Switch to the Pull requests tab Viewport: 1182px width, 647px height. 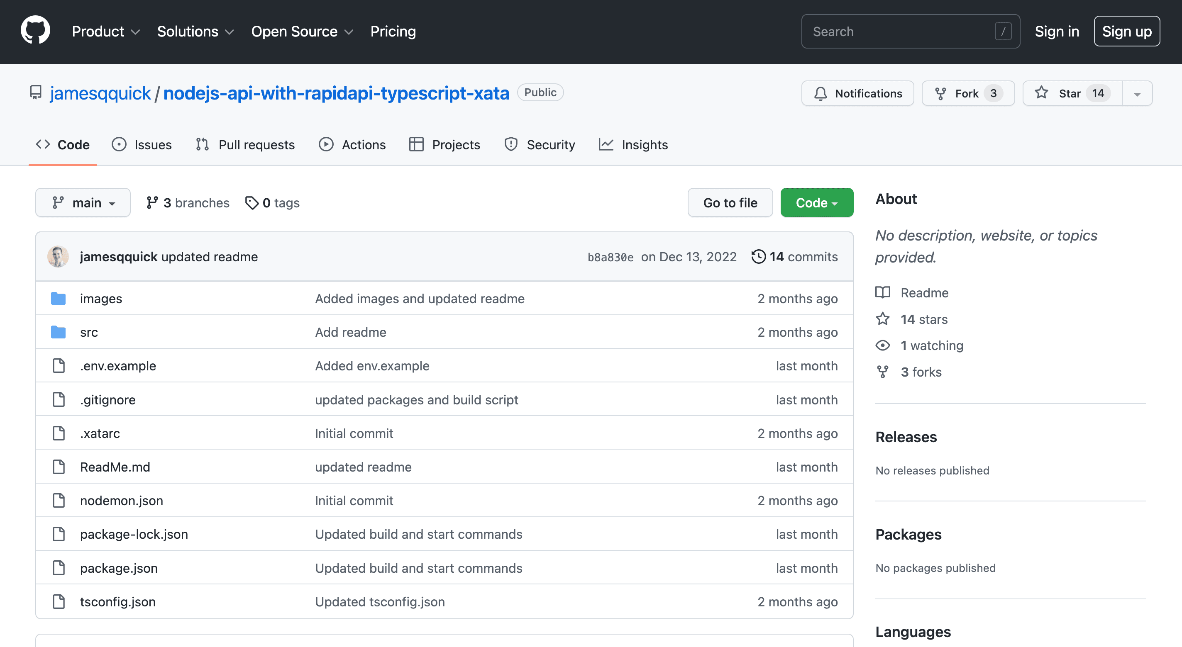coord(245,145)
